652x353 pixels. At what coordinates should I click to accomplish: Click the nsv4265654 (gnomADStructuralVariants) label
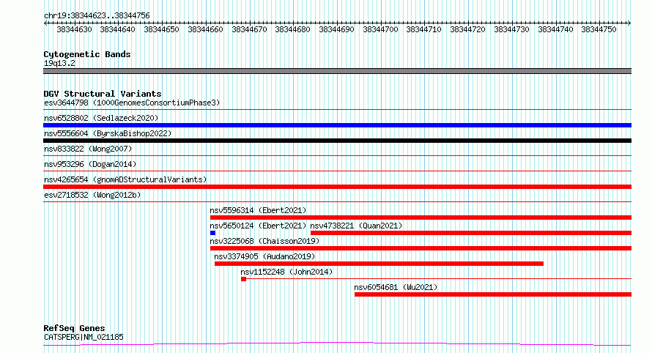(x=125, y=179)
